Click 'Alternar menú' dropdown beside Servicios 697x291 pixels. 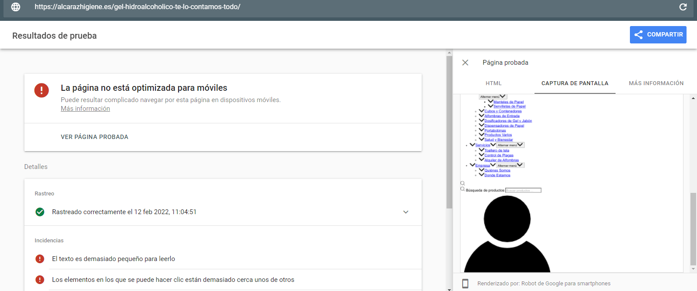tap(510, 145)
